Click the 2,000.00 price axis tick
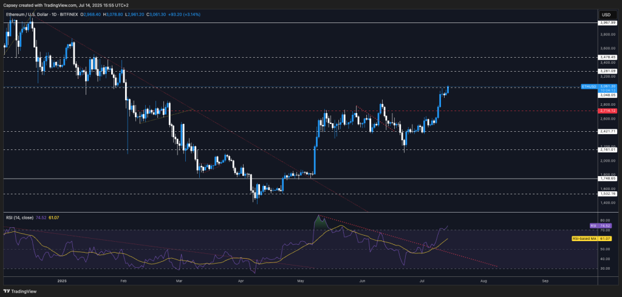Screen dimensions: 622x297 609,160
